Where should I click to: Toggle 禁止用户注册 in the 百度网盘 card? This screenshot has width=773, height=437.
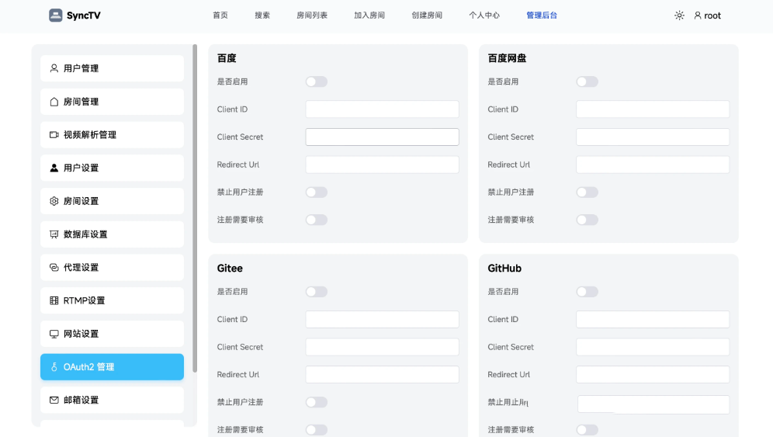588,192
